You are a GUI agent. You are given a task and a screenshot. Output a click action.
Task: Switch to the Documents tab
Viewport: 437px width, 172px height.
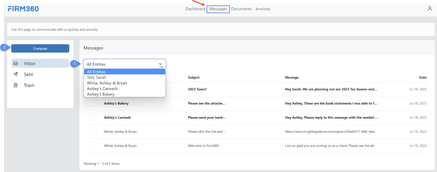click(241, 9)
